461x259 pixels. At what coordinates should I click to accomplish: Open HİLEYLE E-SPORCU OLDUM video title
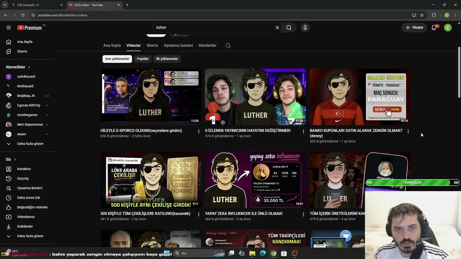pyautogui.click(x=141, y=131)
